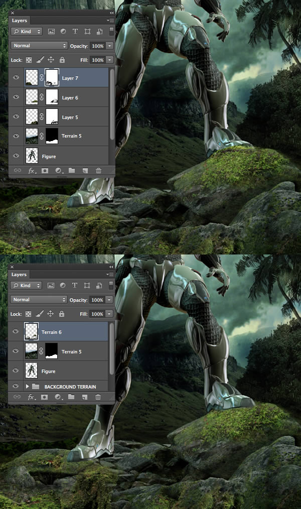The width and height of the screenshot is (301, 509).
Task: Select Layer 5 name text
Action: tap(70, 117)
